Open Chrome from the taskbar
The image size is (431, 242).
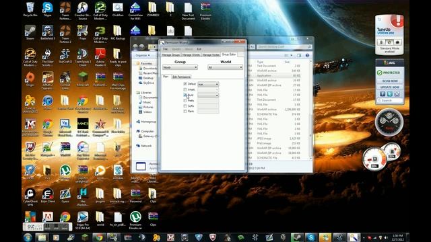point(99,237)
